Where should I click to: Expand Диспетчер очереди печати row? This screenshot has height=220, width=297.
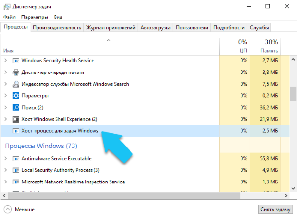point(6,73)
